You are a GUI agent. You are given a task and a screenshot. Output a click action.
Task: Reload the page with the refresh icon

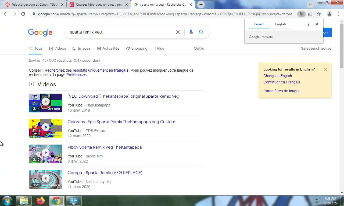tap(23, 14)
